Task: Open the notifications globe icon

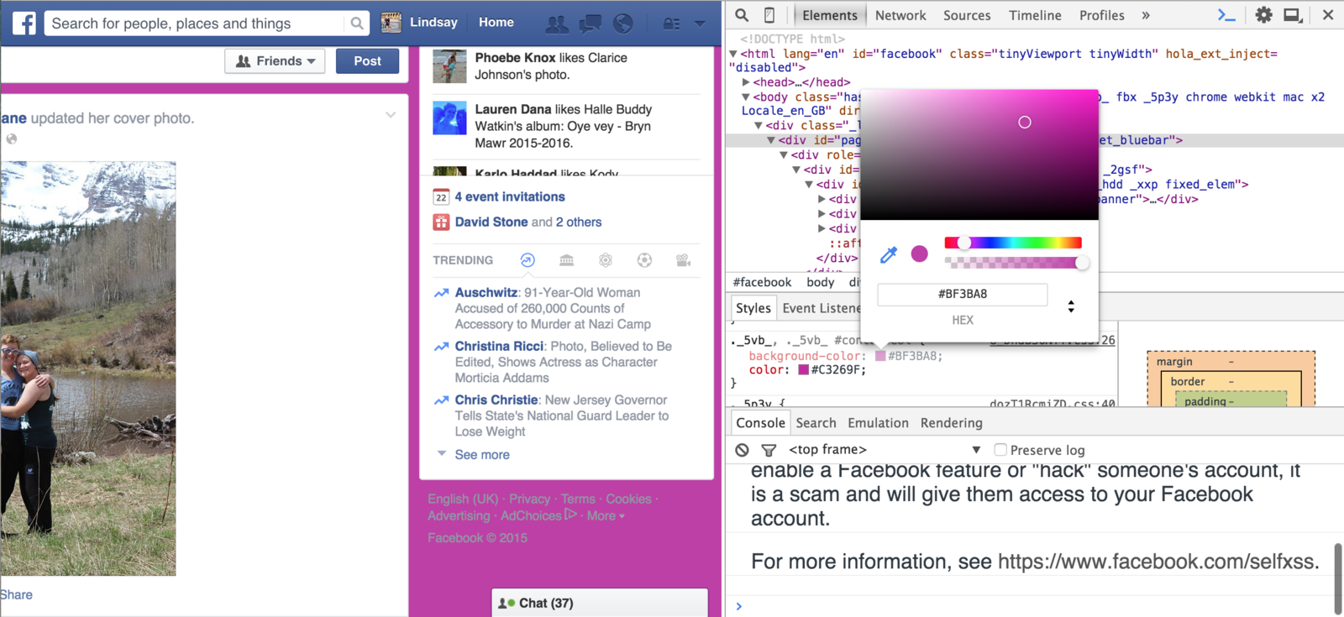Action: [622, 24]
